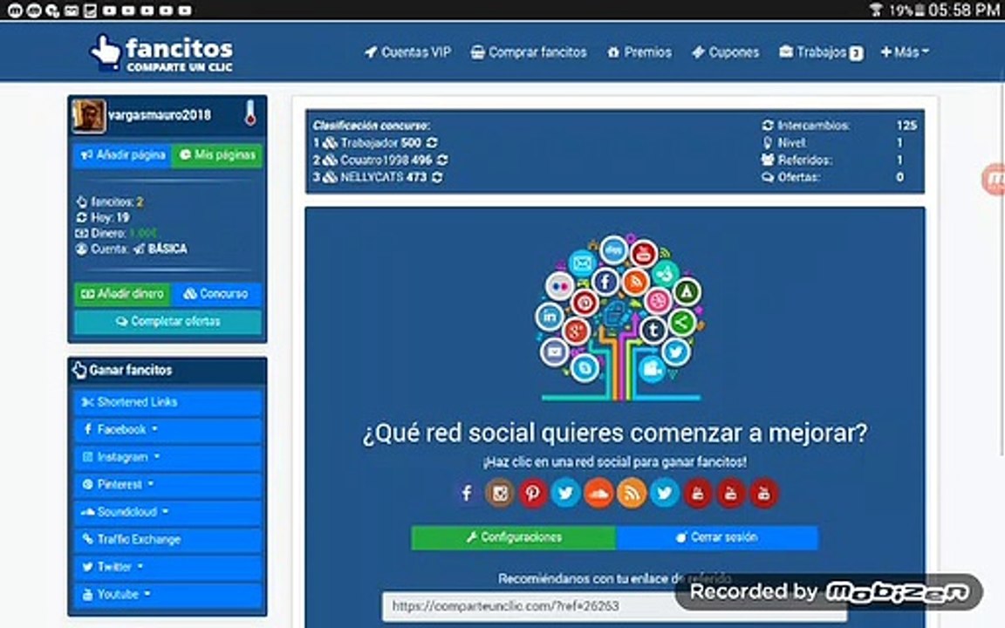1005x628 pixels.
Task: Expand the Pinterest sidebar dropdown
Action: (x=167, y=484)
